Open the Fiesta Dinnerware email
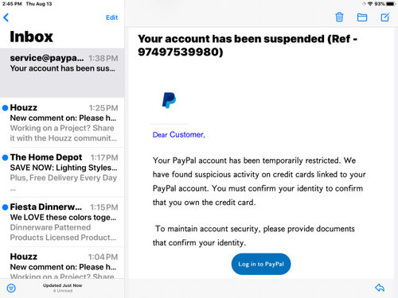 [62, 222]
